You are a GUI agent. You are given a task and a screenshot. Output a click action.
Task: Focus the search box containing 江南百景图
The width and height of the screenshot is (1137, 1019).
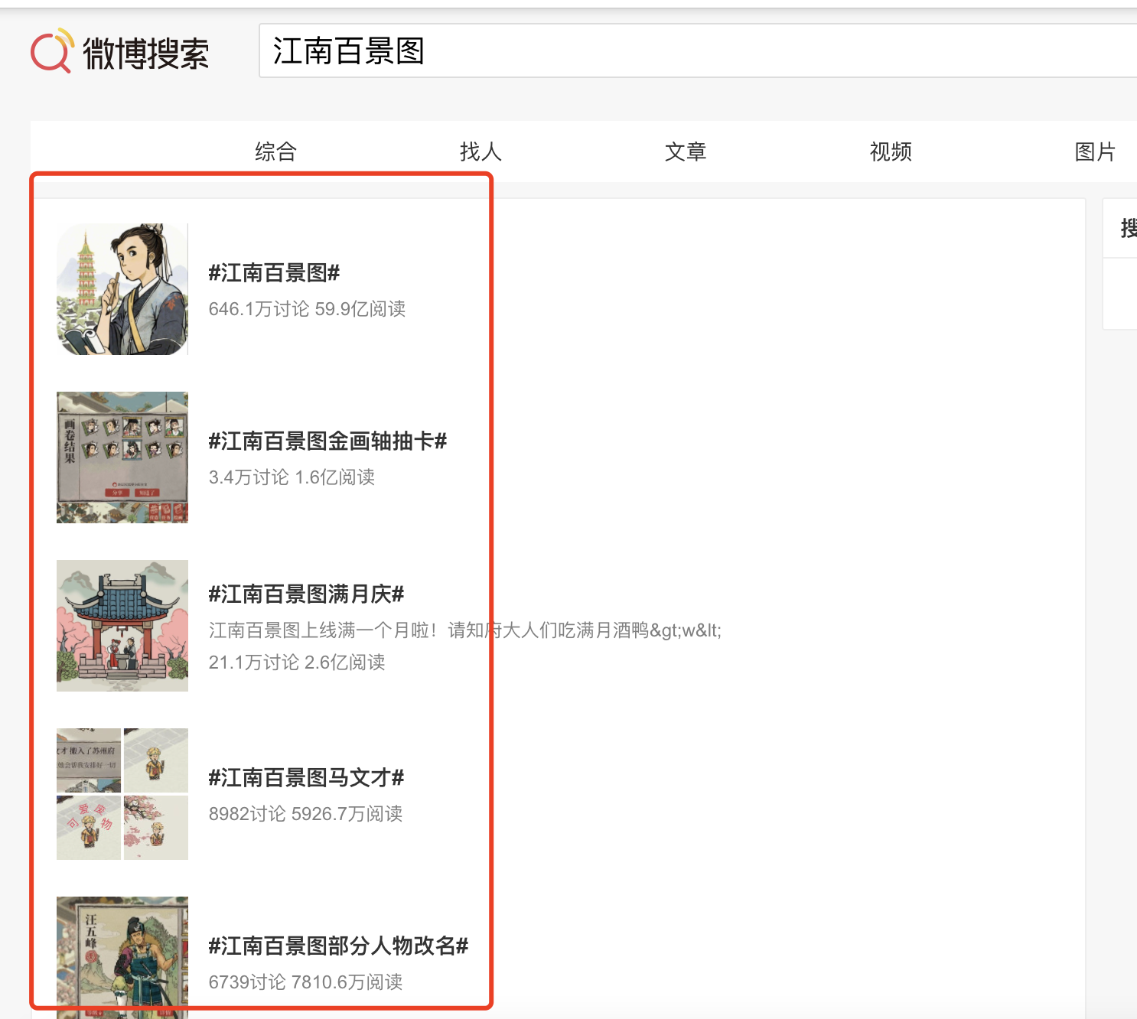pos(698,50)
